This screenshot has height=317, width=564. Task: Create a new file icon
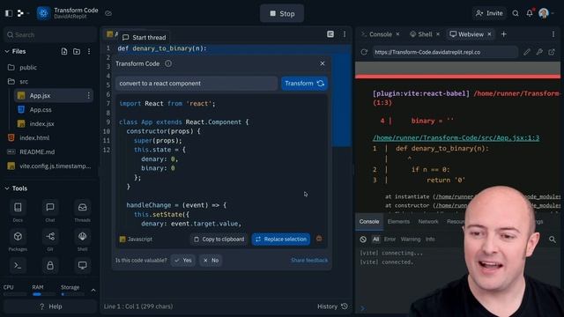point(64,51)
